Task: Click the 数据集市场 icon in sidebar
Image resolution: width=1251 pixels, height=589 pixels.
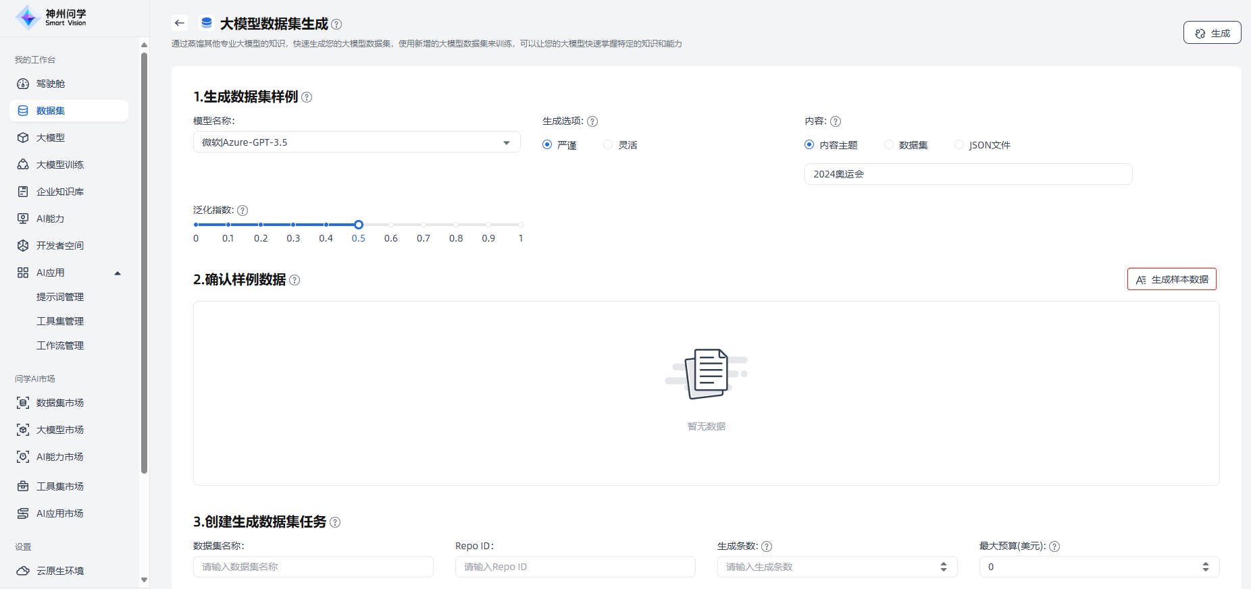Action: point(23,403)
